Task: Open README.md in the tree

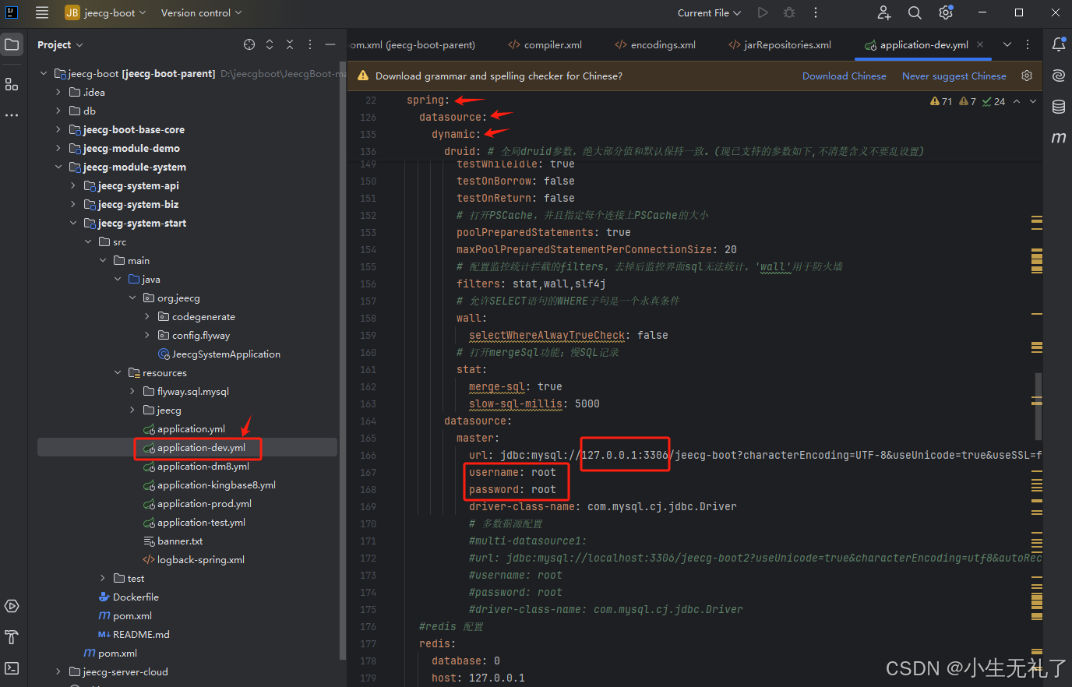Action: (141, 634)
